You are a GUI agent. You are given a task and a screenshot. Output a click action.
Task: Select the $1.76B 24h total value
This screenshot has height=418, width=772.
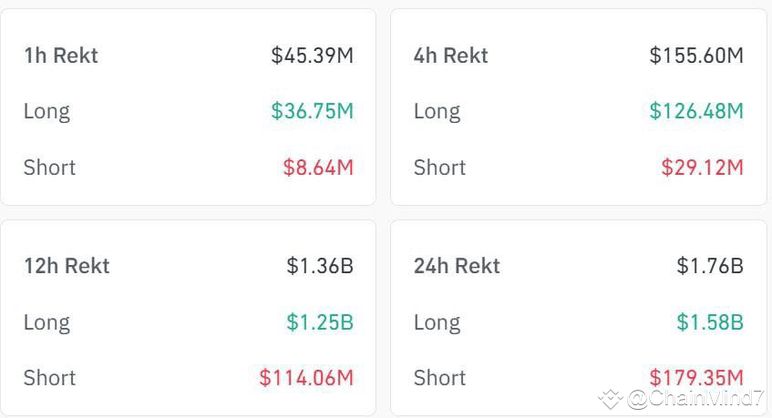710,266
